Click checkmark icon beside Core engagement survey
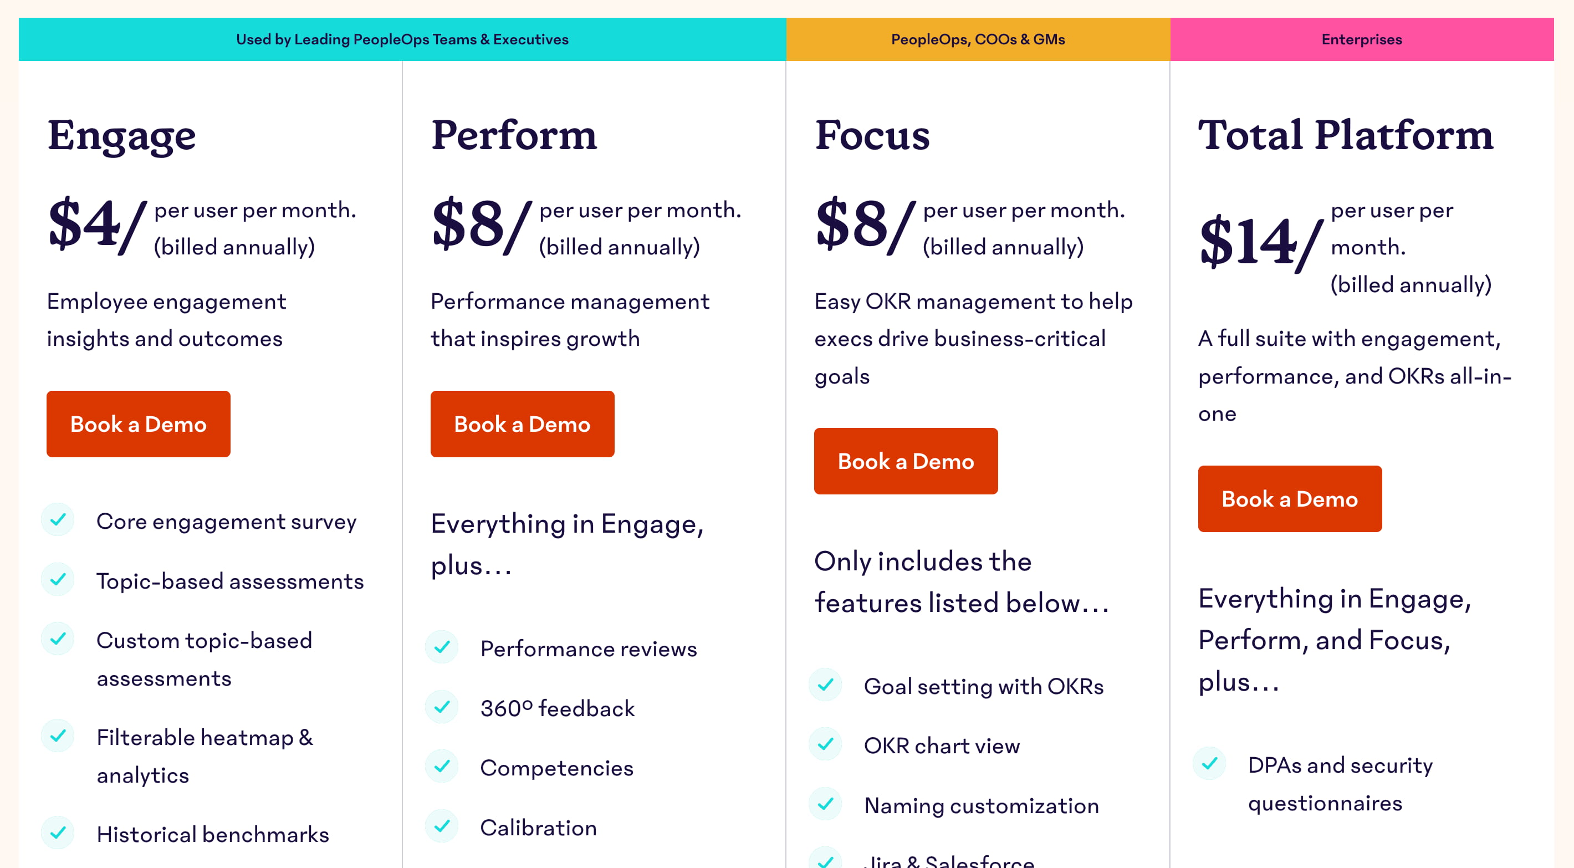 pos(58,519)
